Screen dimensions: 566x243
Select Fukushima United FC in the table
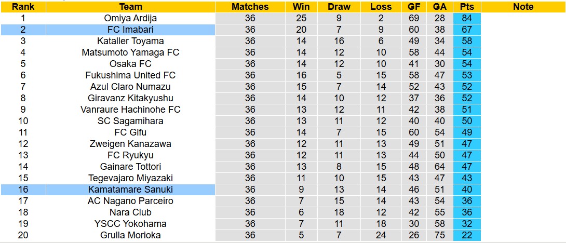[130, 75]
